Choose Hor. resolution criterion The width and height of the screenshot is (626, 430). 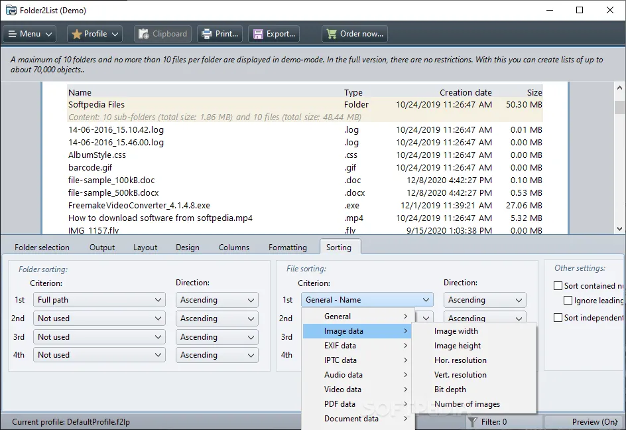[474, 360]
